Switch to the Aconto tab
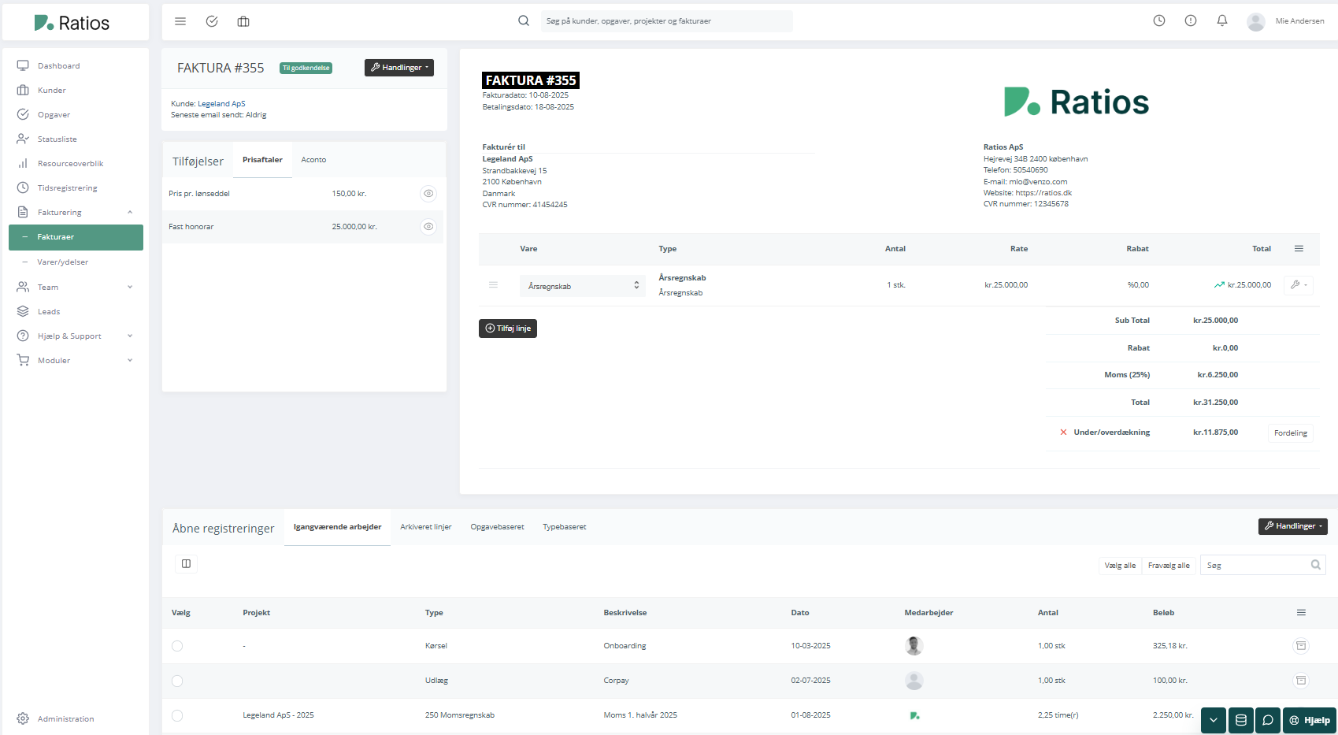 (x=313, y=160)
